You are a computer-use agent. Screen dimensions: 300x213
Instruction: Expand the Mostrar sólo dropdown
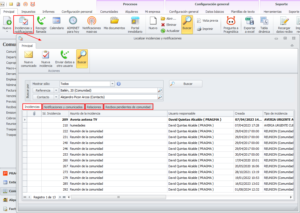tap(112, 84)
